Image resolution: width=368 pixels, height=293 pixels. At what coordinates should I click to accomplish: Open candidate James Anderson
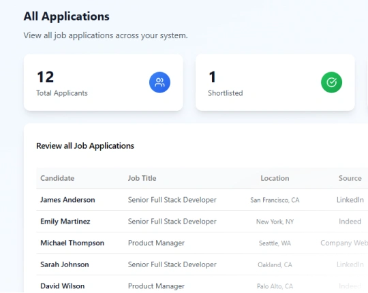click(67, 200)
